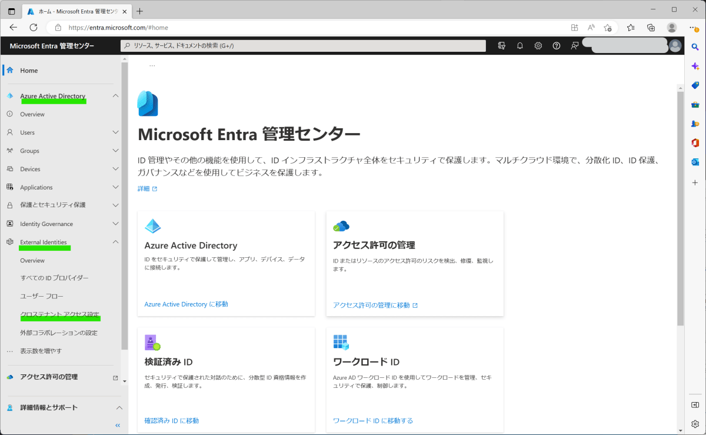The height and width of the screenshot is (435, 706).
Task: Click the feedback icon in header
Action: pos(575,46)
